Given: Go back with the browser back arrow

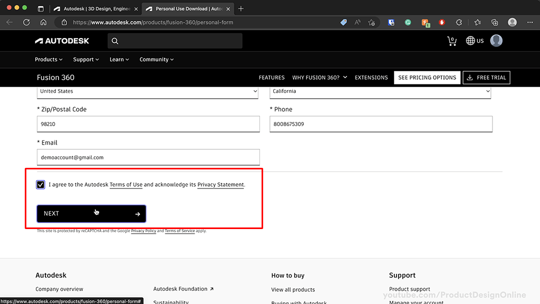Looking at the screenshot, I should [x=9, y=22].
